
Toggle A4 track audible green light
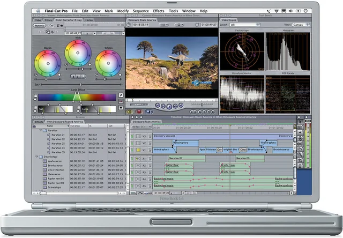(x=132, y=179)
